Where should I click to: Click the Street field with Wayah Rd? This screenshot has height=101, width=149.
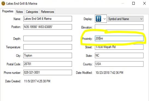click(x=119, y=47)
